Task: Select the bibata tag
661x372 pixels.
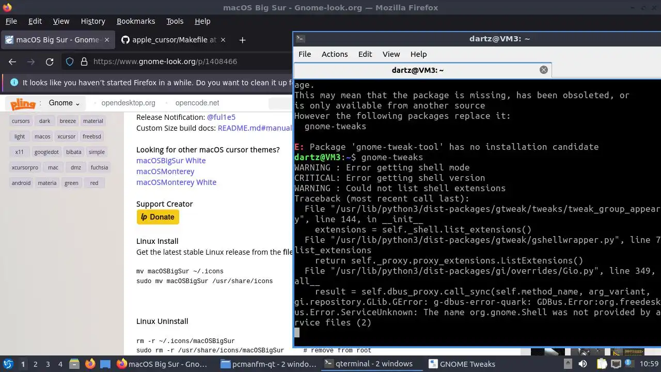Action: pyautogui.click(x=74, y=152)
